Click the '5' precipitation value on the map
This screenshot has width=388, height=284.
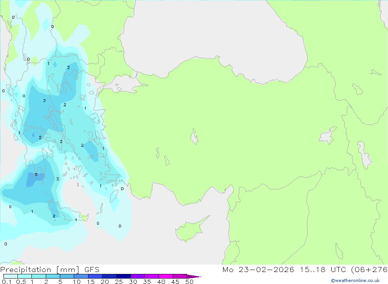click(36, 175)
